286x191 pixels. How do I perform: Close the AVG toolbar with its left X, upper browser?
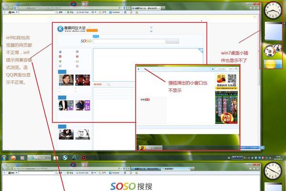click(x=5, y=12)
